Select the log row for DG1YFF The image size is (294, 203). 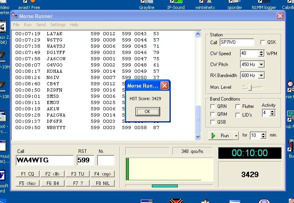coord(87,52)
